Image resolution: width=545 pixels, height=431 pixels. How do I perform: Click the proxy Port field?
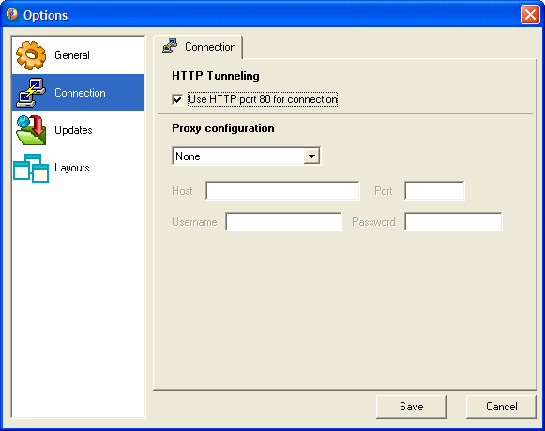(434, 190)
